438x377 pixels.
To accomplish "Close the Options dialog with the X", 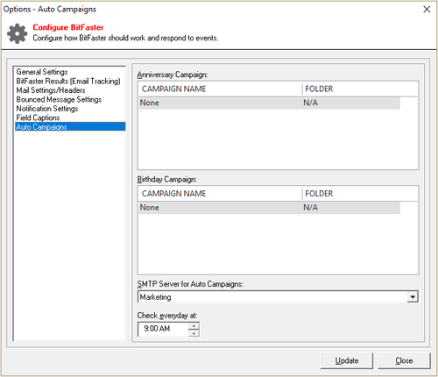I will click(x=427, y=10).
